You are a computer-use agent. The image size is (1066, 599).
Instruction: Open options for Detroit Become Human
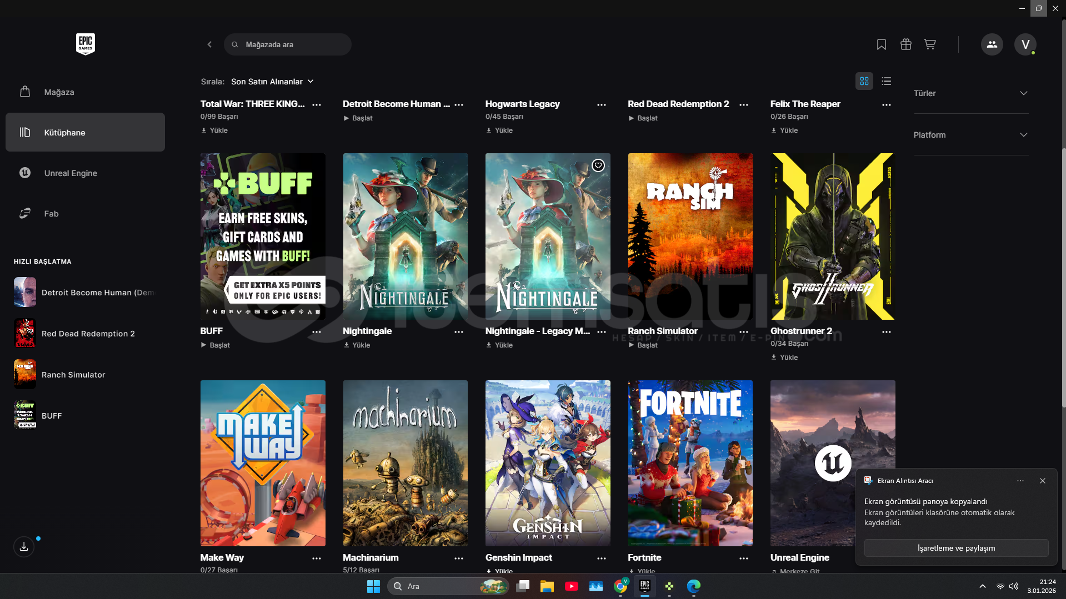[459, 104]
